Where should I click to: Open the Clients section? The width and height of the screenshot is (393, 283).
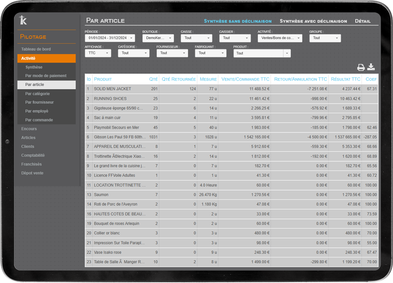pyautogui.click(x=28, y=146)
